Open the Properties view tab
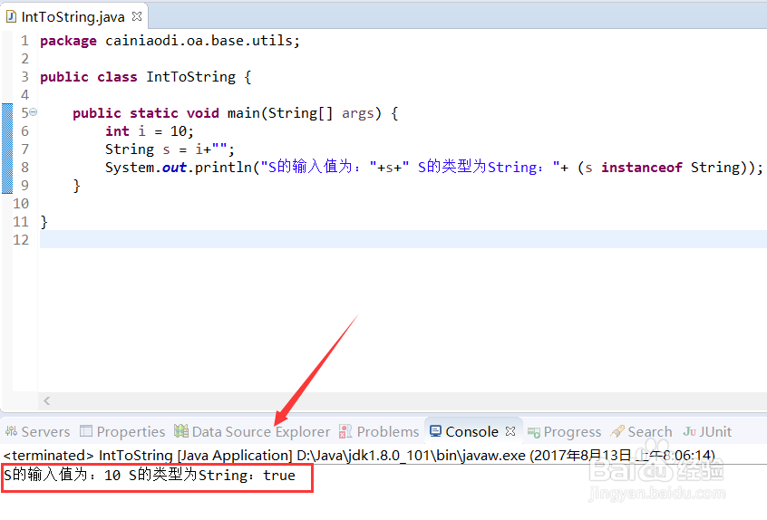This screenshot has height=520, width=767. point(122,431)
